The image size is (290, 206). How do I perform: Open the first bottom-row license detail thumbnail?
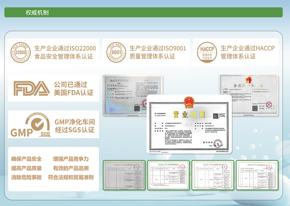coord(123,175)
